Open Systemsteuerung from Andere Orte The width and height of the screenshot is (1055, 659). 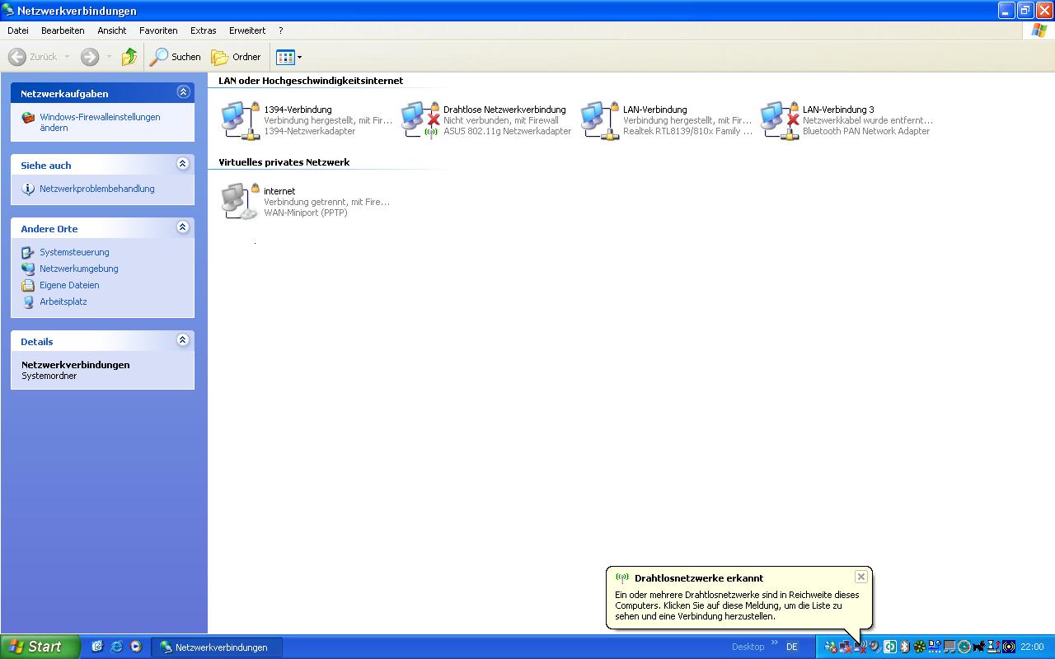tap(74, 252)
